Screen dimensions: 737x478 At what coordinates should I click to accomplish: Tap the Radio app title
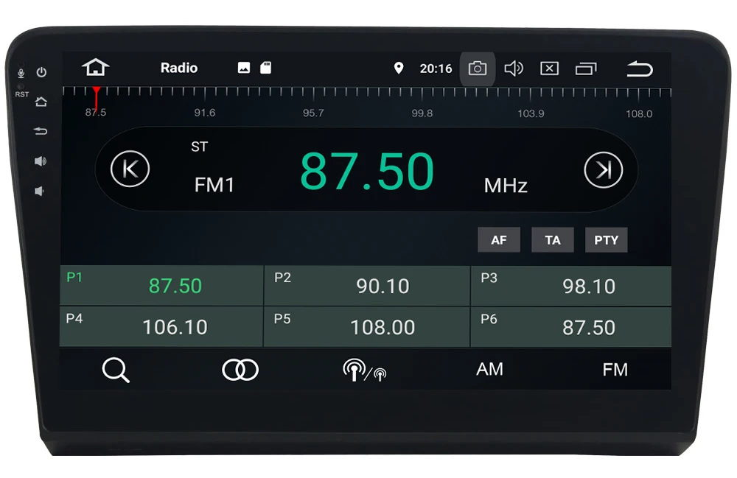(179, 68)
